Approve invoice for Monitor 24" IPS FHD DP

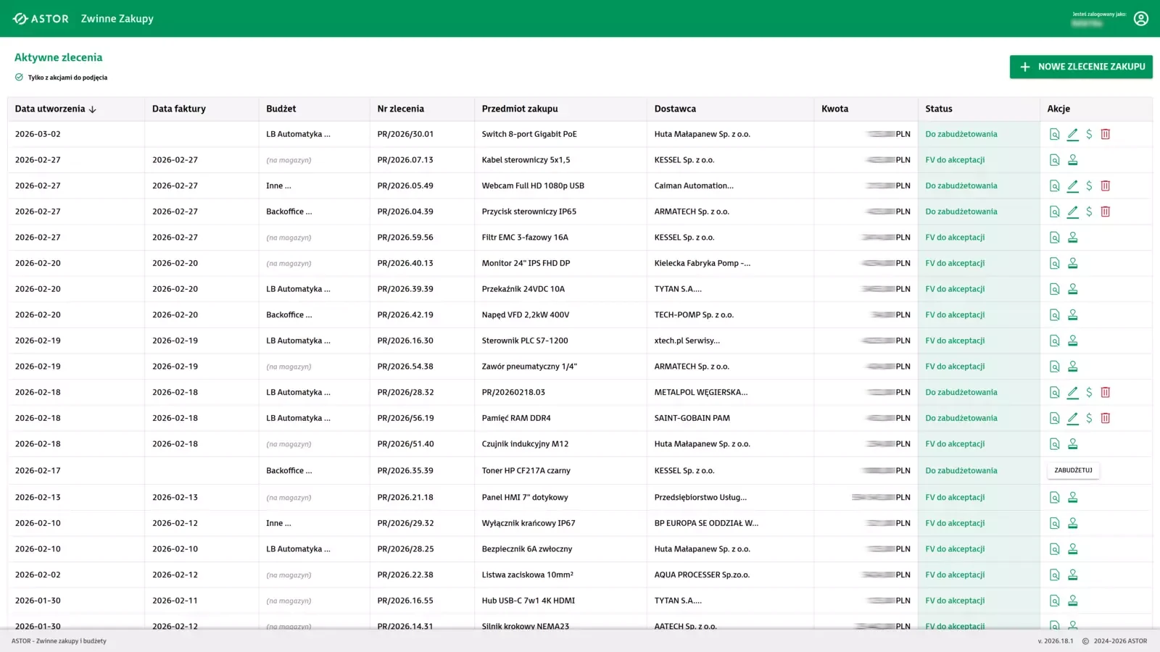pos(1073,263)
